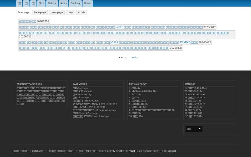Open FAQ link in footer

tap(86, 151)
